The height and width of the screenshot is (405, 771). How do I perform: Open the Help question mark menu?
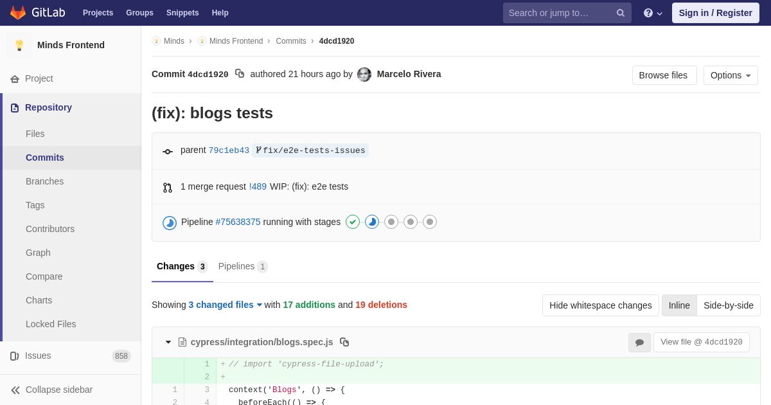pyautogui.click(x=652, y=13)
